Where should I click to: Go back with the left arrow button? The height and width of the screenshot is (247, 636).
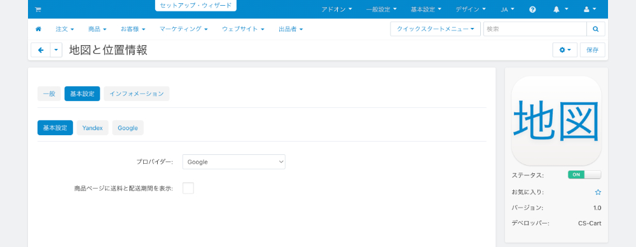tap(41, 50)
